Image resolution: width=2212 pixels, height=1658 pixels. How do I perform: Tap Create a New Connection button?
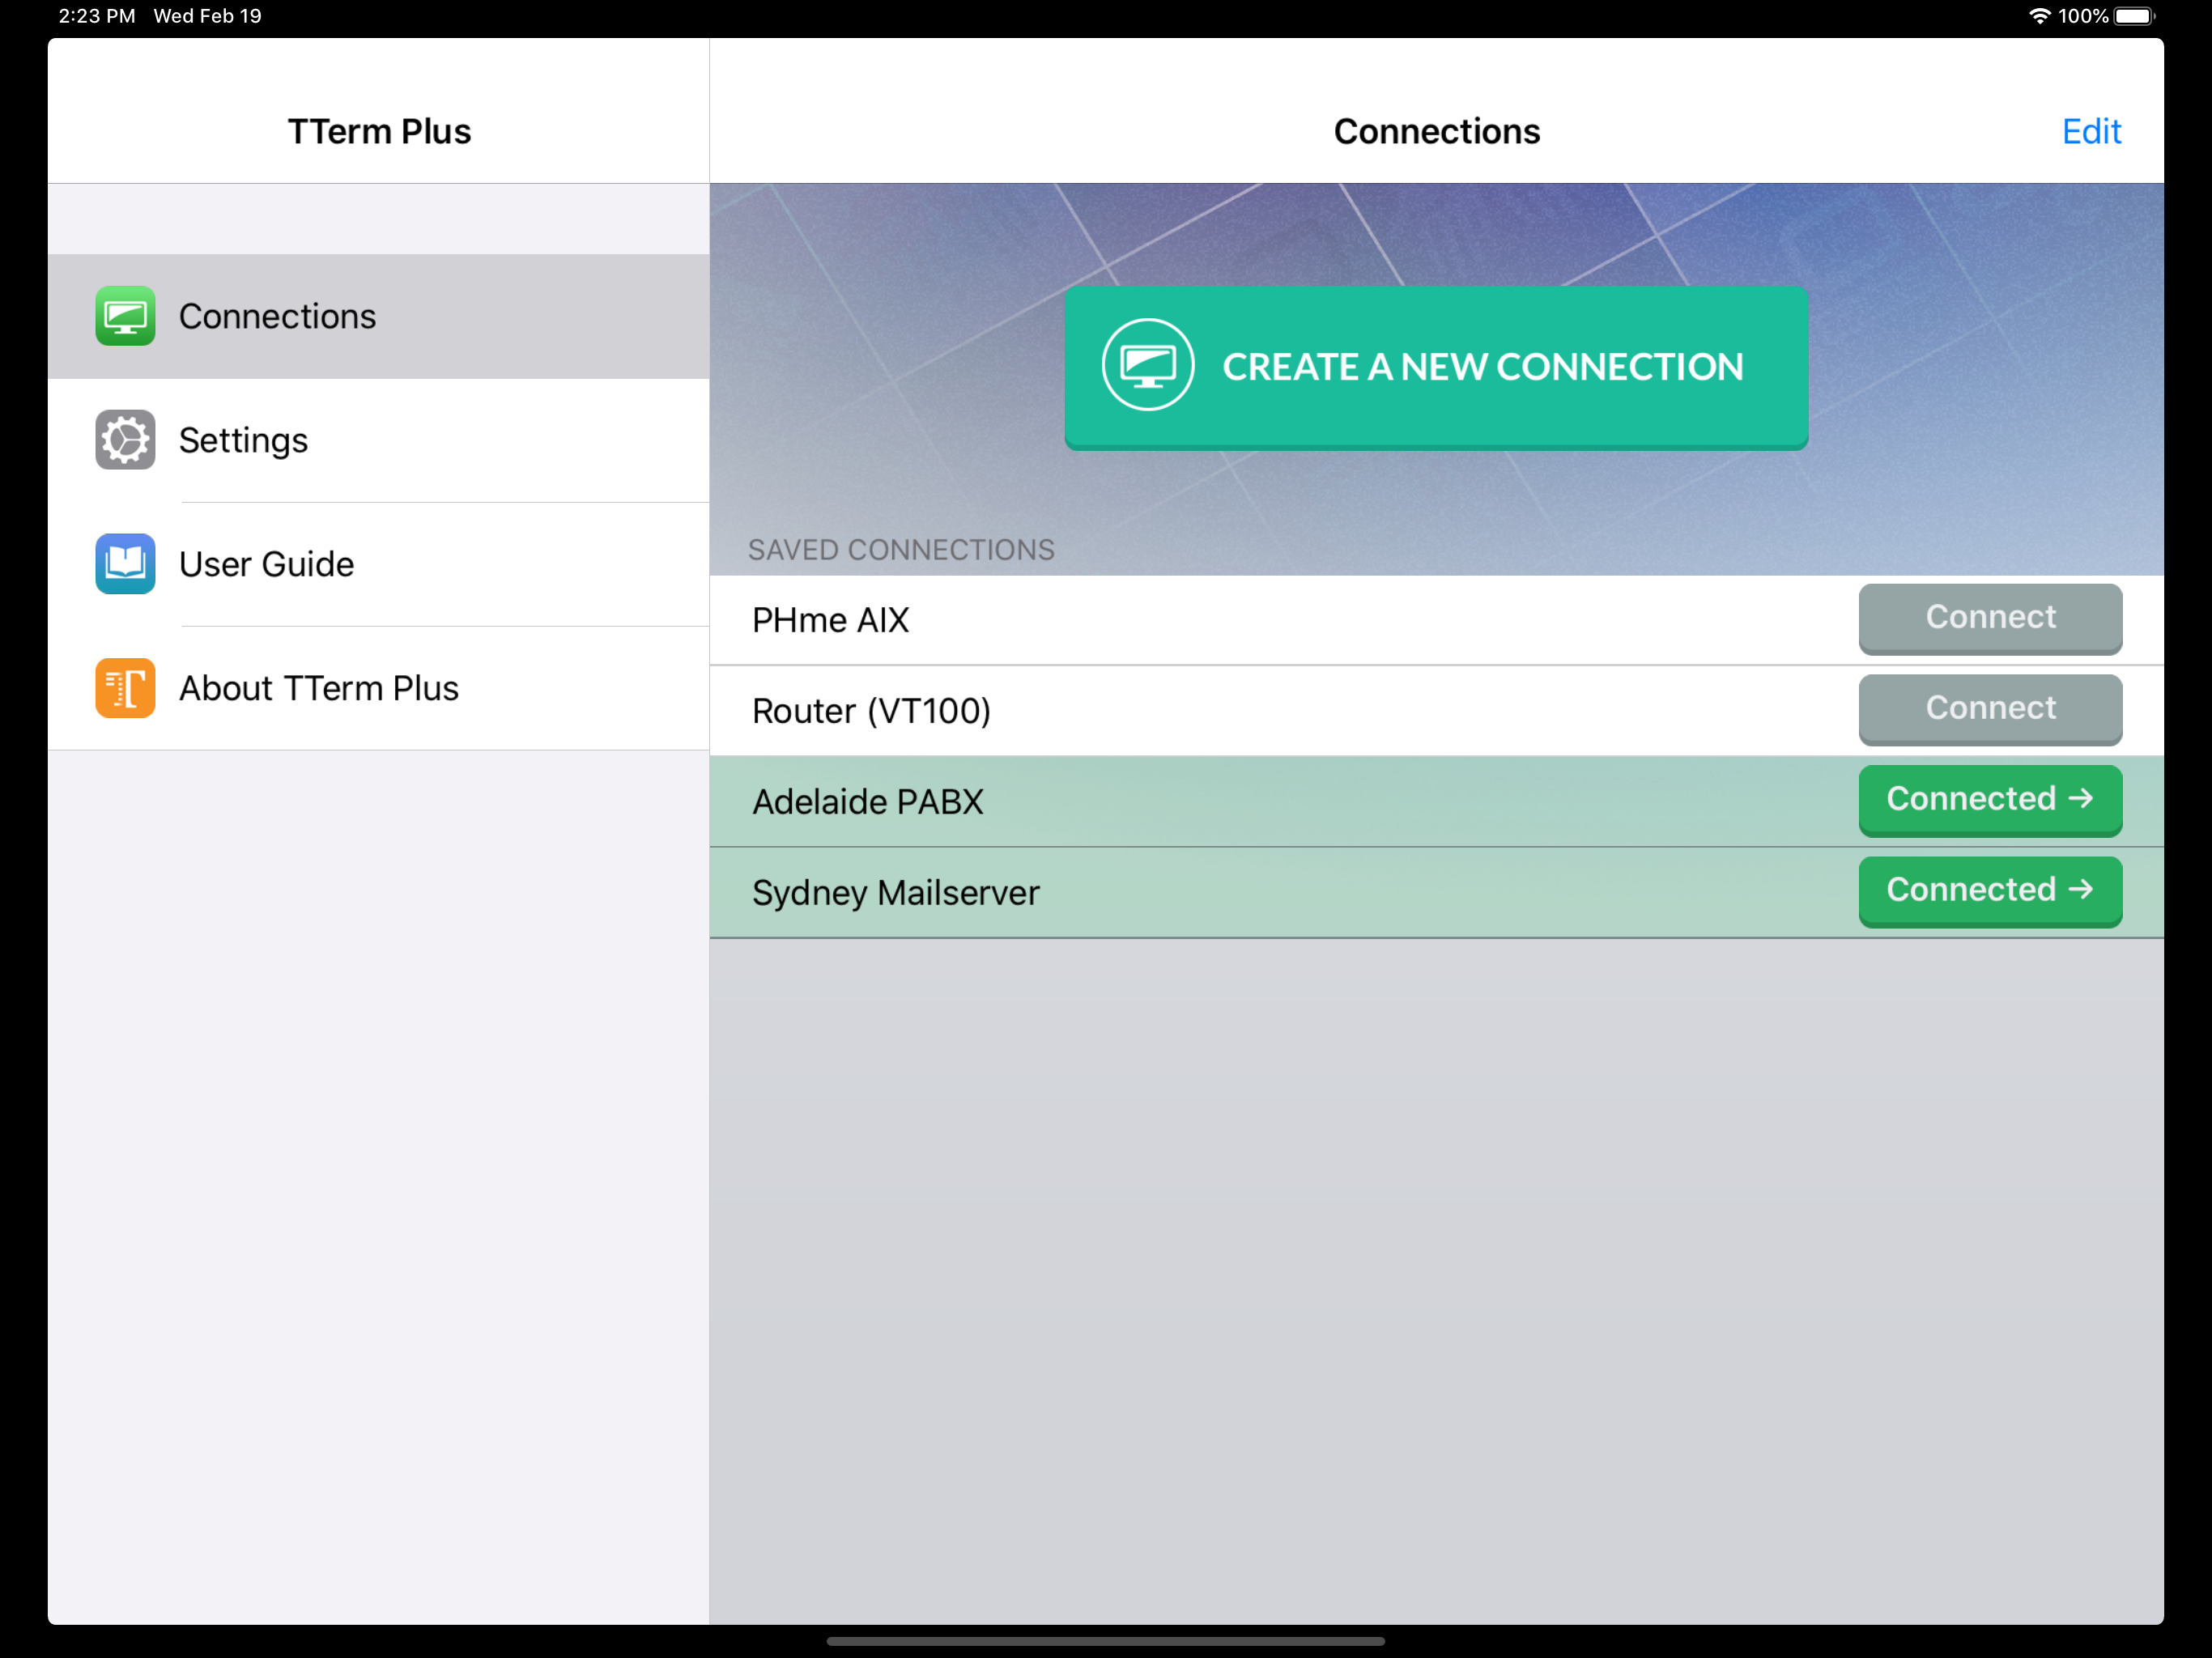[1436, 367]
